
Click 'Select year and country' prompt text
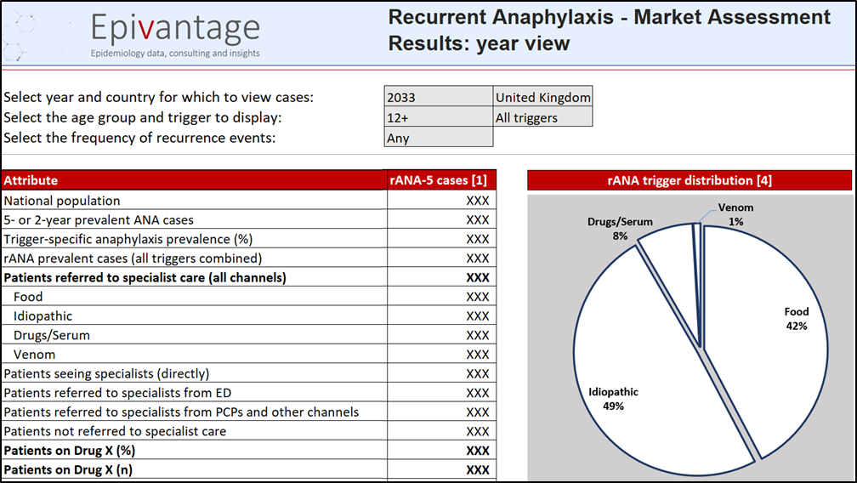coord(158,97)
